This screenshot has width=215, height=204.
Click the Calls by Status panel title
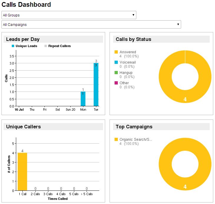(x=133, y=39)
